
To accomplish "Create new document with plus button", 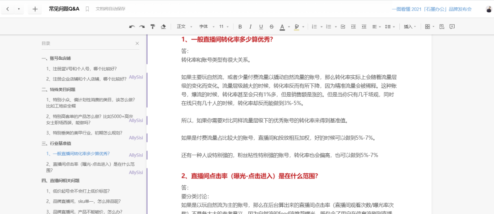I will pyautogui.click(x=35, y=9).
